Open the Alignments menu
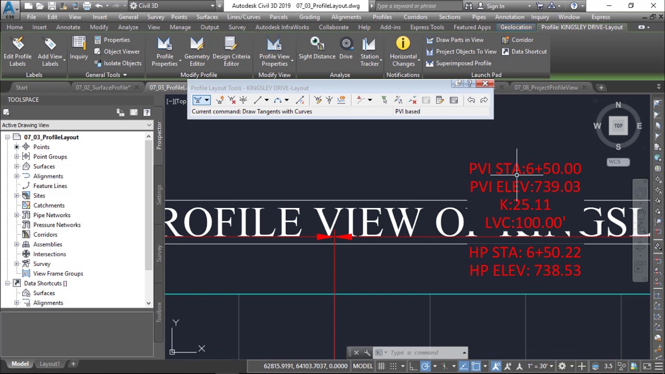Viewport: 665px width, 374px height. click(346, 17)
